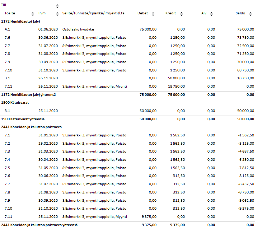Screen dimensions: 262x229
Task: Click saldo value 71 250,00
Action: pyautogui.click(x=245, y=54)
